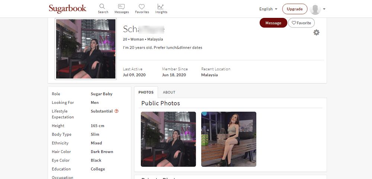The width and height of the screenshot is (372, 179).
Task: Select the 'Lifestyle Expectation' label
Action: 63,114
